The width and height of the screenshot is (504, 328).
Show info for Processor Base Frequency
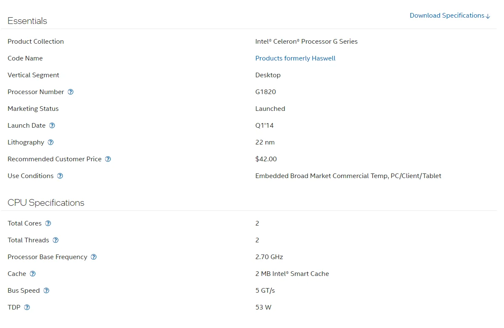(94, 257)
